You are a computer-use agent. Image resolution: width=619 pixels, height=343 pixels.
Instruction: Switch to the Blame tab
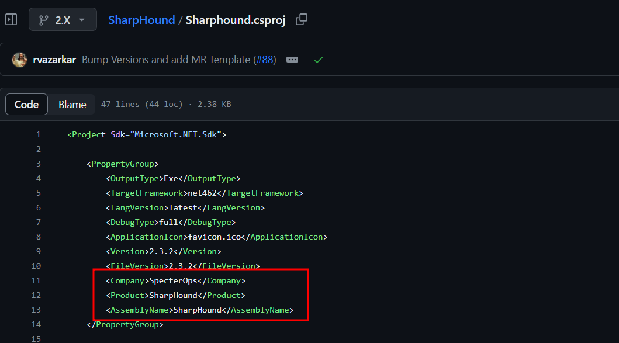[x=71, y=104]
